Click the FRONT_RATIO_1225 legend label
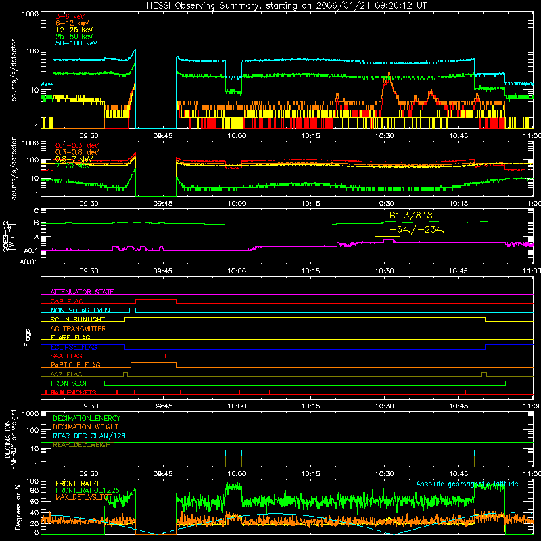Screen dimensions: 541x541 coord(87,490)
